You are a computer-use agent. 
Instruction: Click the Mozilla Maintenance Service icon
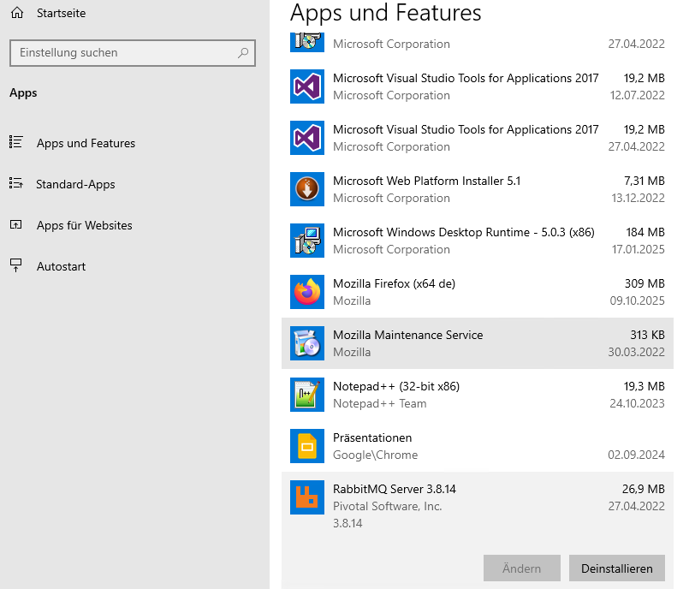click(307, 343)
